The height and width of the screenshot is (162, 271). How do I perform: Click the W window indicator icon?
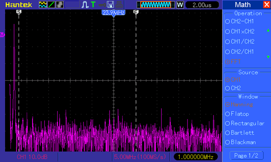[x=180, y=5]
